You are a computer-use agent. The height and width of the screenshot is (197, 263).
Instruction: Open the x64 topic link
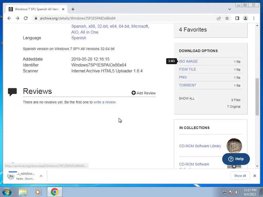(x=113, y=26)
